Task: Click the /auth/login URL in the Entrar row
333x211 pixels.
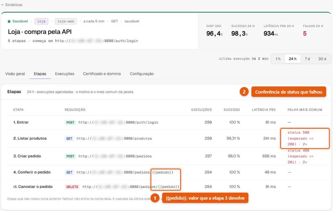Action: 118,123
